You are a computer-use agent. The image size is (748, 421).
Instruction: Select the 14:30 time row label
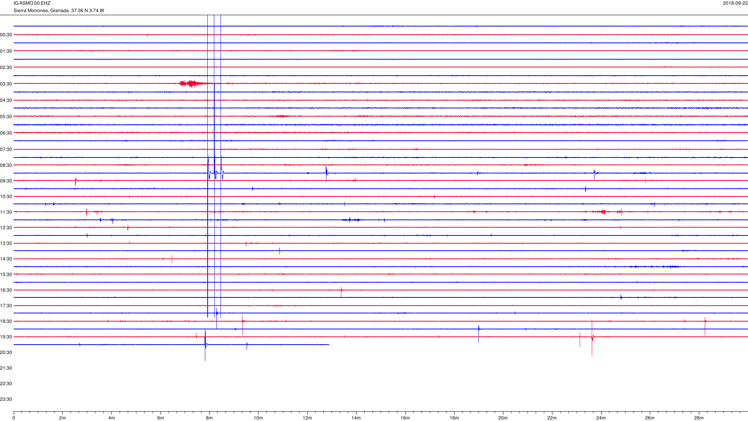coord(6,259)
